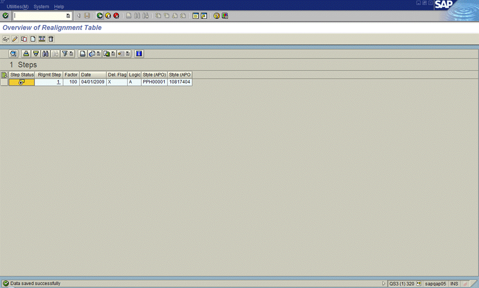The width and height of the screenshot is (479, 288).
Task: Click into the command field input box
Action: tap(39, 15)
